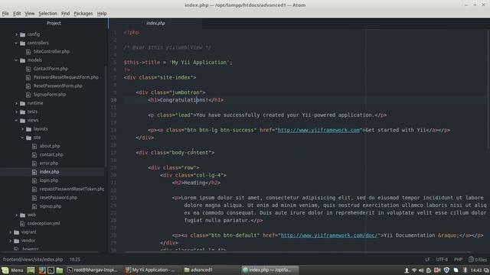Open the File menu
Screen dimensions: 490x275
tap(5, 14)
